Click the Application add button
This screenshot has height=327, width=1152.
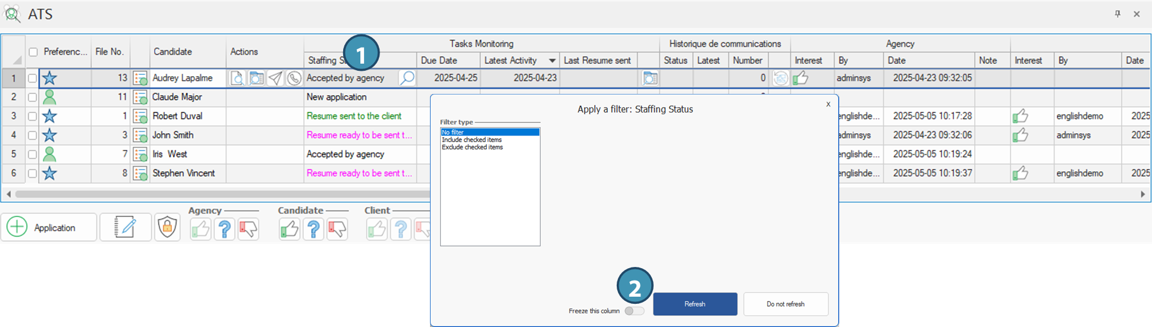click(49, 228)
